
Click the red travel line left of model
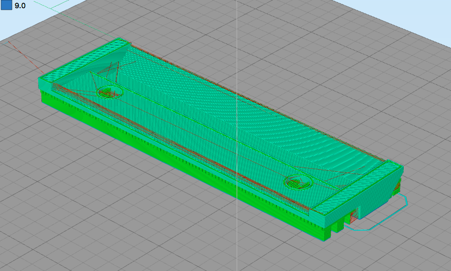(27, 58)
